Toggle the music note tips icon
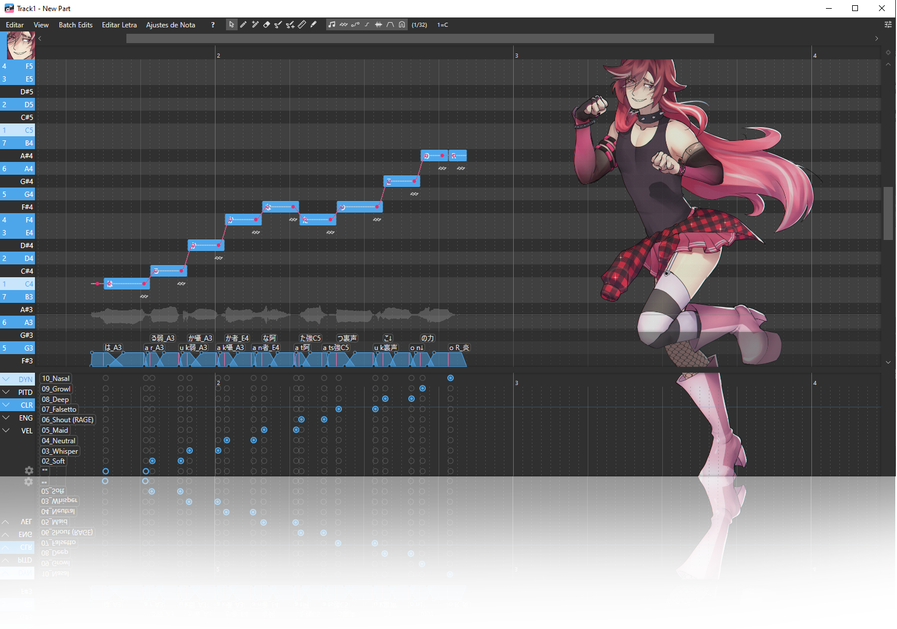The image size is (897, 629). click(x=331, y=24)
